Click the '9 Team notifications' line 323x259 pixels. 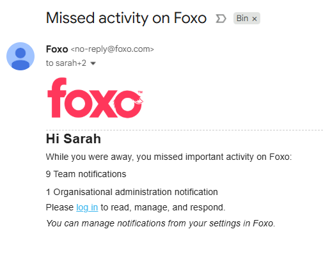coord(86,174)
